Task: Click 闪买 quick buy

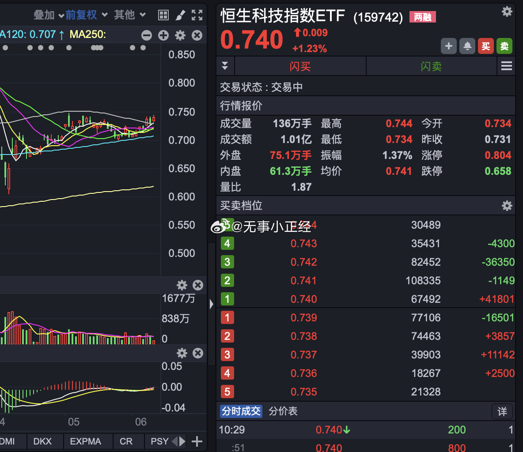Action: (x=300, y=66)
